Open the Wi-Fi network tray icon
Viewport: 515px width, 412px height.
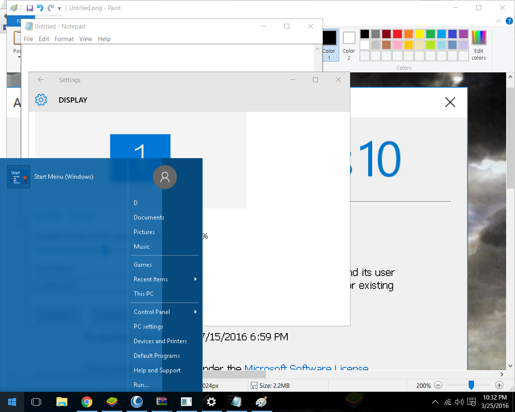pos(447,402)
